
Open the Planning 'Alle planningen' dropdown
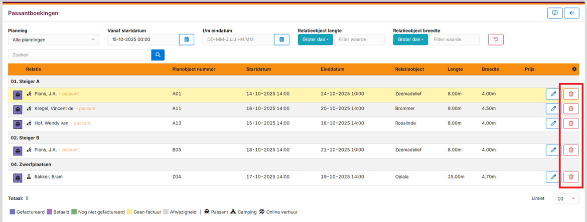pos(53,39)
